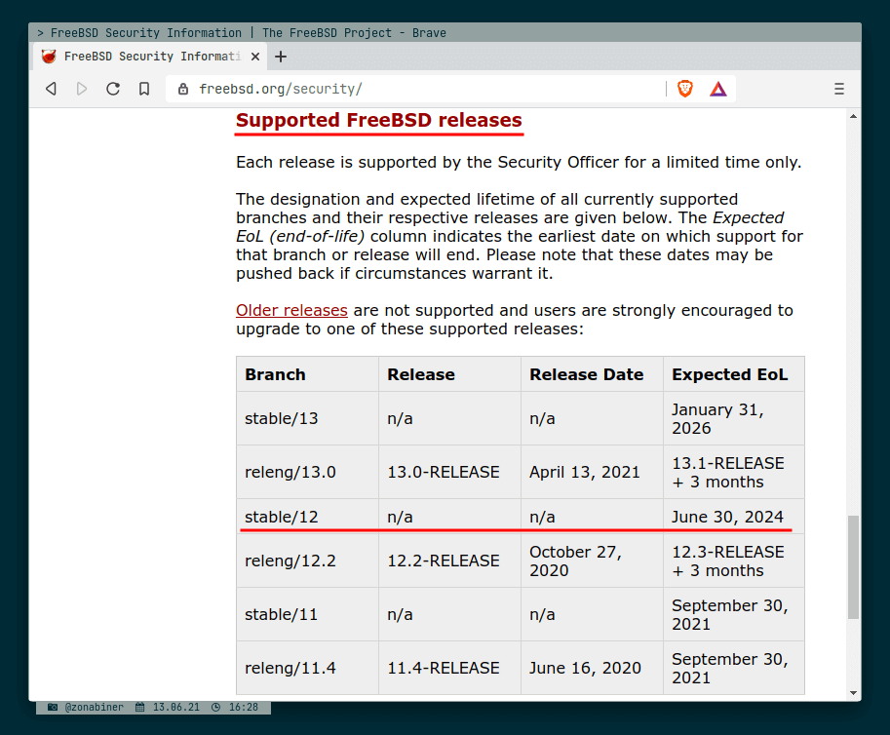Click releng/11.4 September 30, 2021 EoL cell
The width and height of the screenshot is (890, 735).
pos(734,668)
